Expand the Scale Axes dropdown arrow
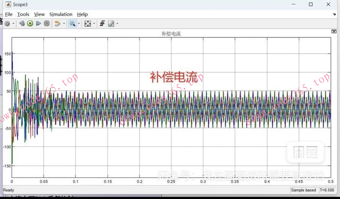The width and height of the screenshot is (340, 199). point(94,24)
